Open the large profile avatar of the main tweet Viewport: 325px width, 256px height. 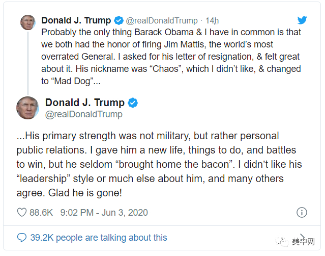pos(27,108)
